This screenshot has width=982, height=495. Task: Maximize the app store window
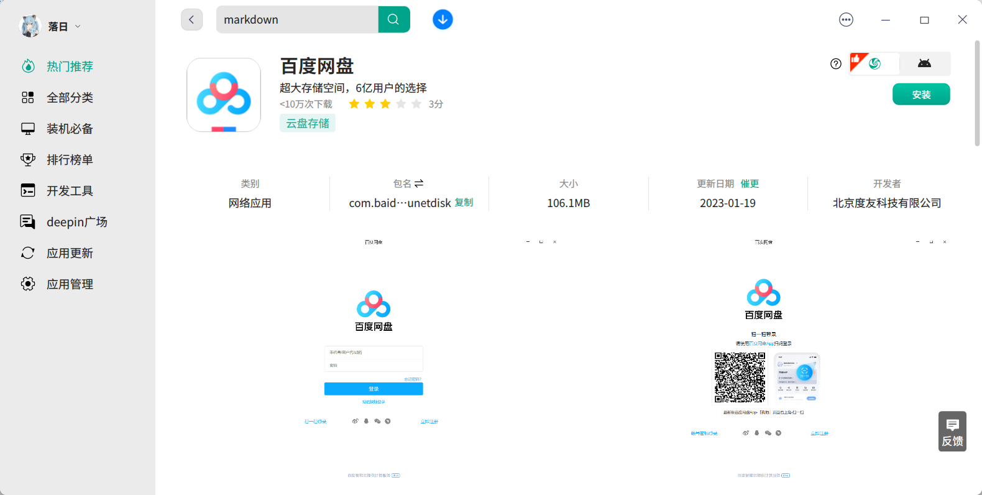(924, 20)
